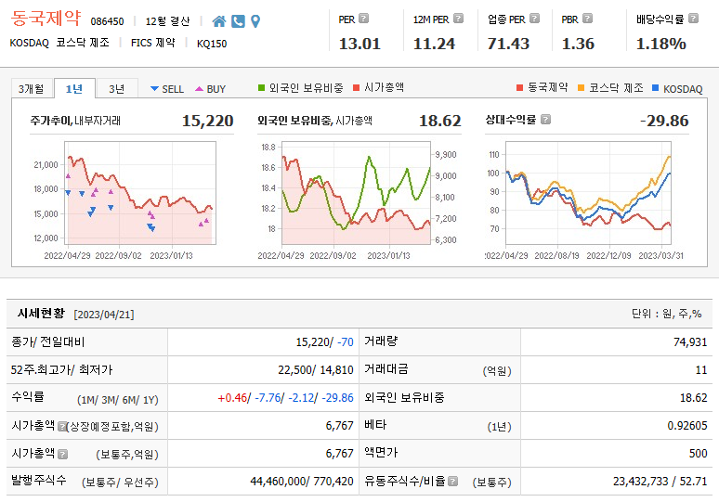Open help icon next to 배당수익률
The height and width of the screenshot is (502, 719).
coord(693,19)
